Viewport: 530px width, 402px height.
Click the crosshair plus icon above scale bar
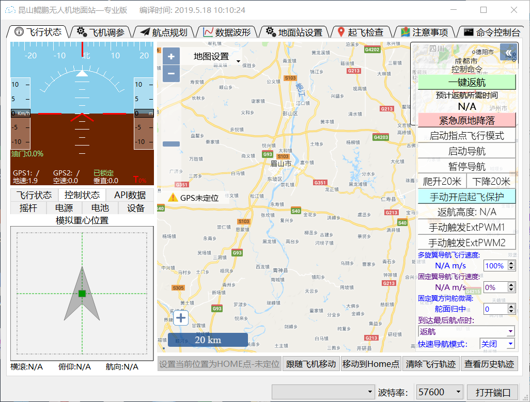pyautogui.click(x=181, y=318)
